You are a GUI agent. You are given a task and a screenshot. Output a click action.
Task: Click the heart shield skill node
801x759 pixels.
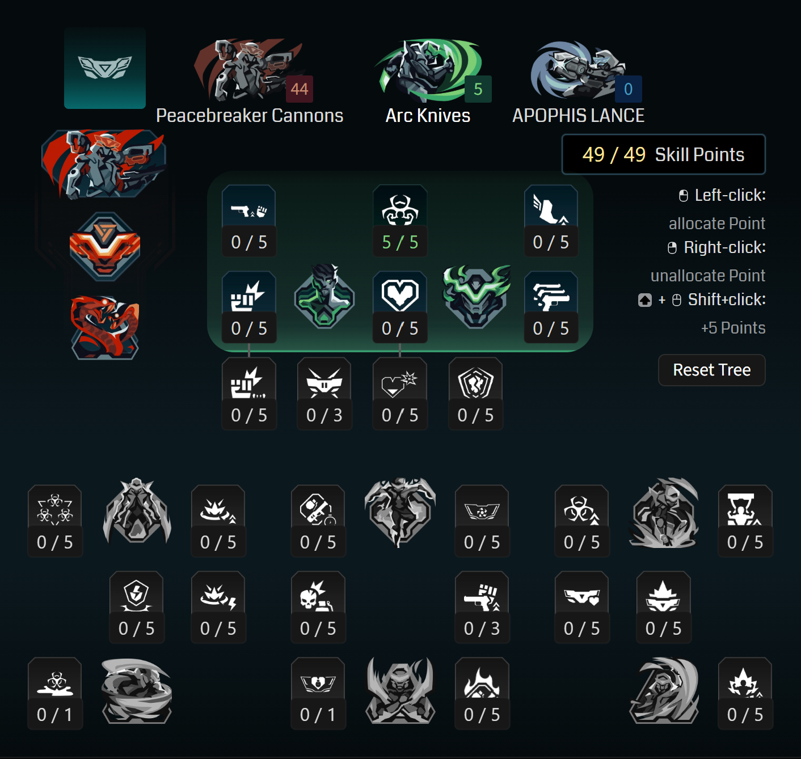[x=400, y=307]
